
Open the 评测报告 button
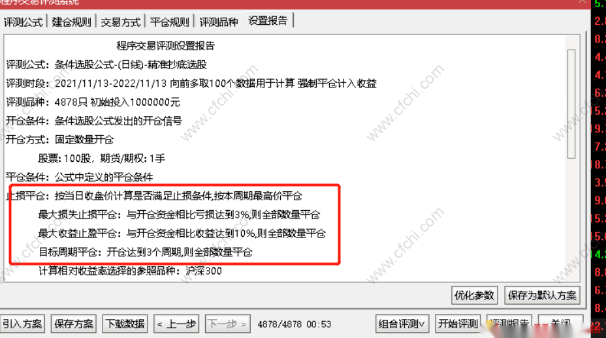pos(509,324)
